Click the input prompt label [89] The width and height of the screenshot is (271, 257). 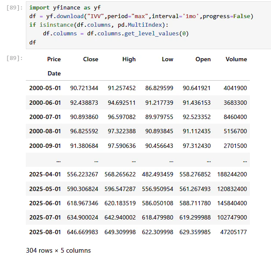[x=15, y=8]
